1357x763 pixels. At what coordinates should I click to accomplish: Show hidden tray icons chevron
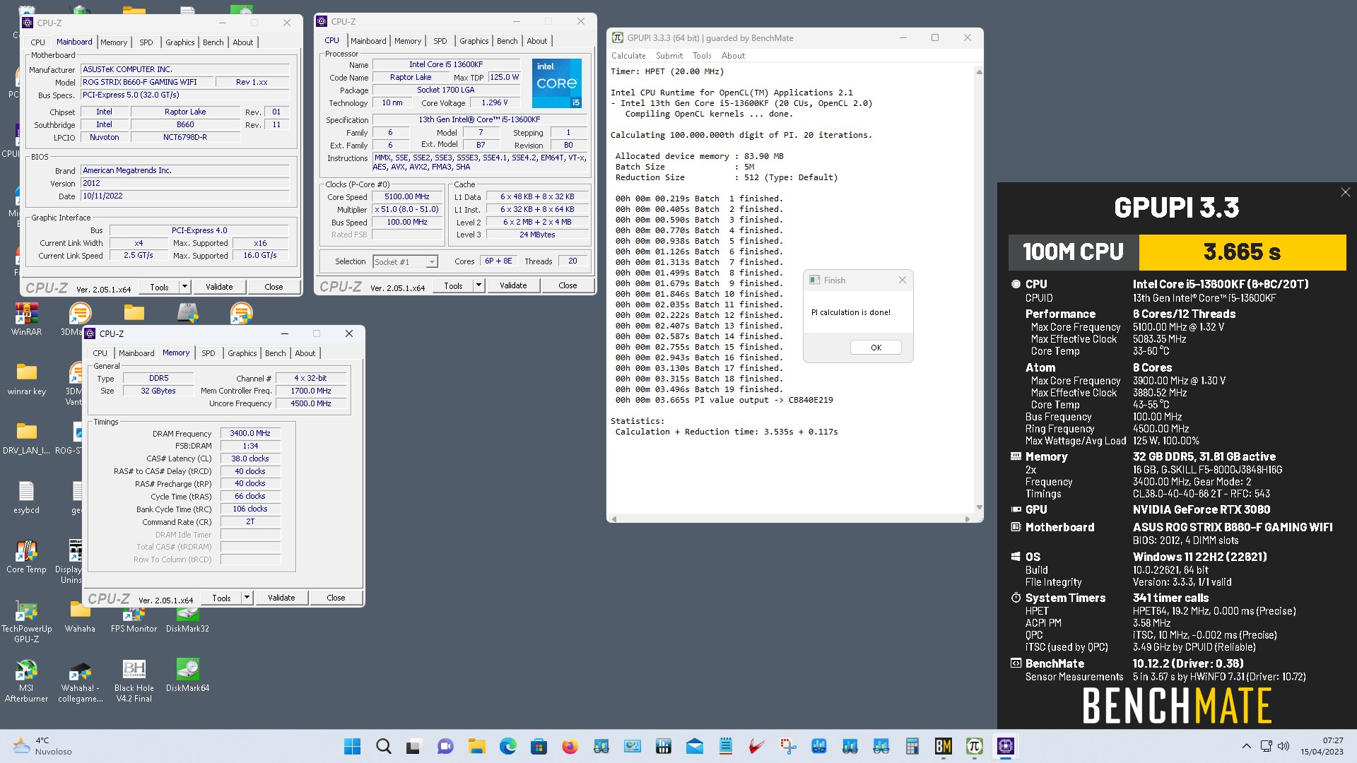1246,746
